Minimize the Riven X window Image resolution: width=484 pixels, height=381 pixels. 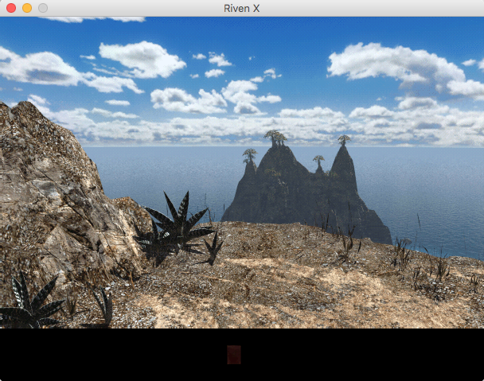[x=27, y=8]
